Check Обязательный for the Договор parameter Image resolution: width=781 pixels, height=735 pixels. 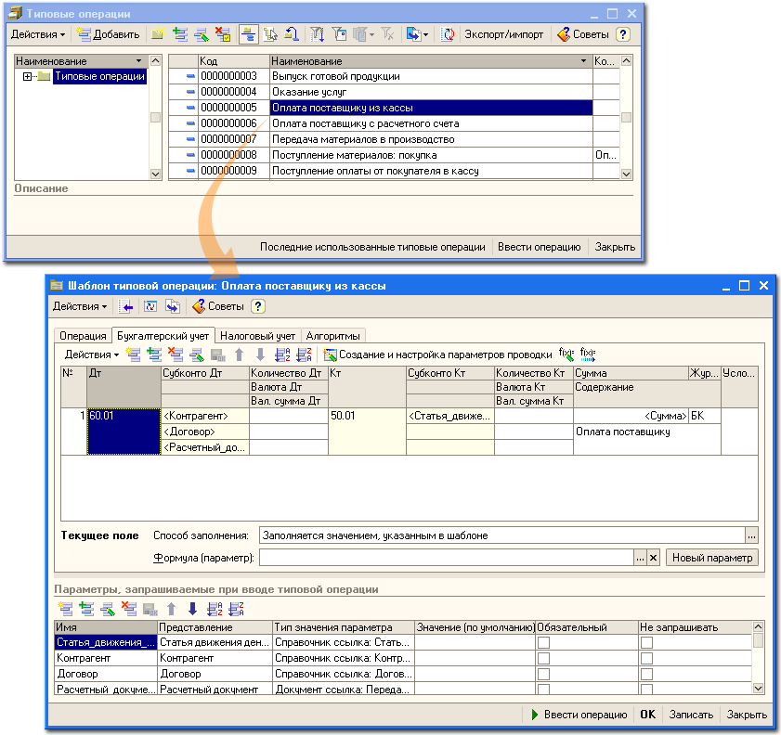coord(543,674)
